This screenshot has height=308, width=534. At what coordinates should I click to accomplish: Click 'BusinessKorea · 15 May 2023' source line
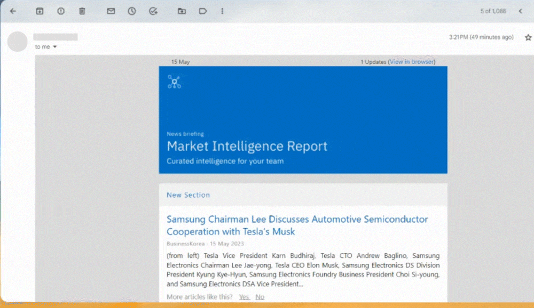[x=206, y=244]
